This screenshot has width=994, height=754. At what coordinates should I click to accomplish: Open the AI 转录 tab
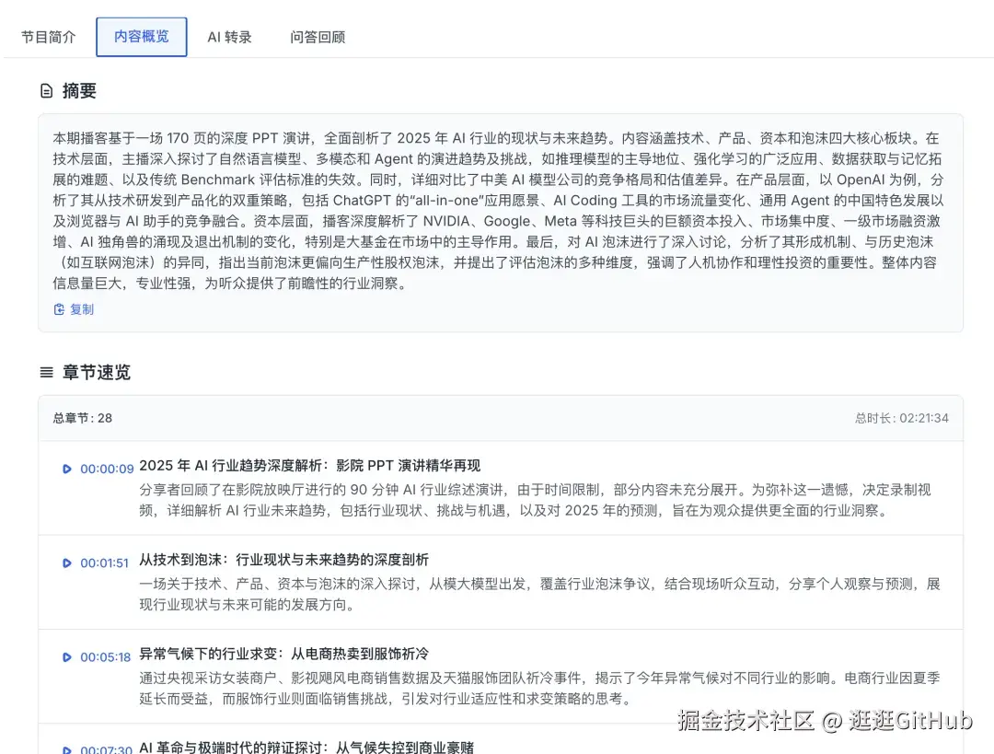click(229, 37)
